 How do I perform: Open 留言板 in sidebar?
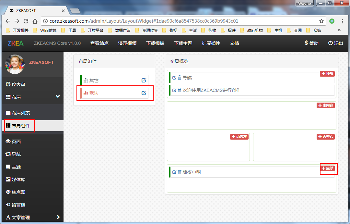[33, 205]
